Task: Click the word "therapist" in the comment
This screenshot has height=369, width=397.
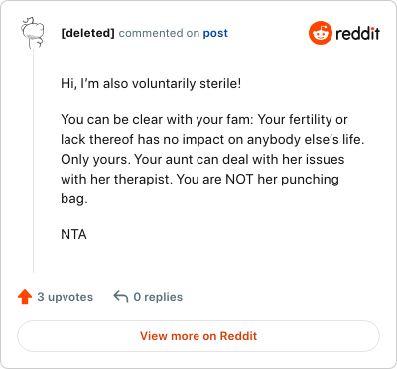Action: (142, 179)
